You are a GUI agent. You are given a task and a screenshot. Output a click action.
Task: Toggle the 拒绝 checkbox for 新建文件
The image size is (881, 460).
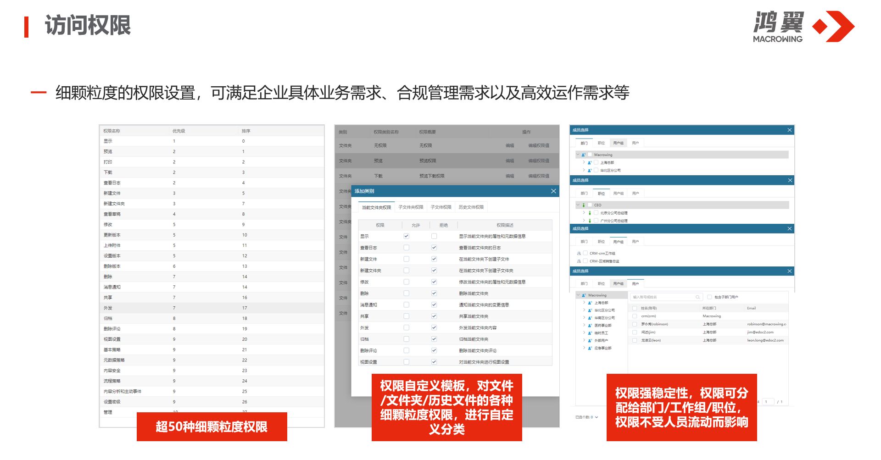[434, 259]
